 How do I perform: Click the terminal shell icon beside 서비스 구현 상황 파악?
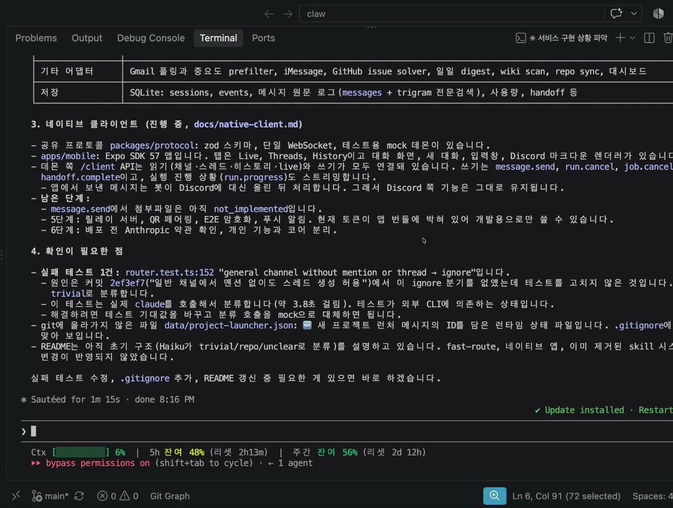click(520, 38)
